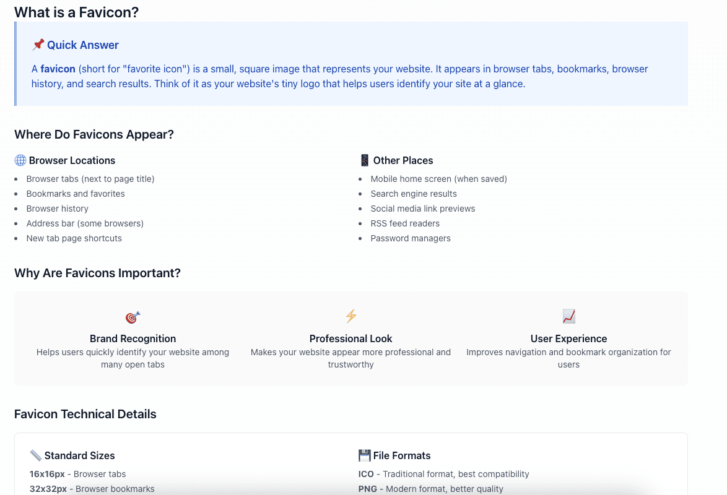
Task: Click the "Where Do Favicons Appear?" heading
Action: point(94,134)
